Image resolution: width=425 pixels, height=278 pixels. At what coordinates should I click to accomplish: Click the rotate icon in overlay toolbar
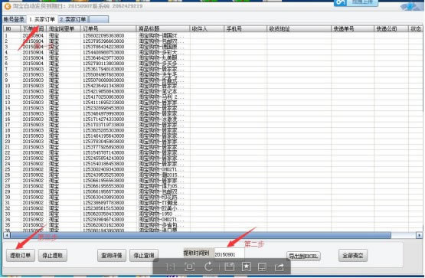(209, 267)
